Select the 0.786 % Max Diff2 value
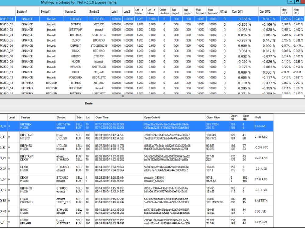The image size is (305, 229). click(x=298, y=40)
